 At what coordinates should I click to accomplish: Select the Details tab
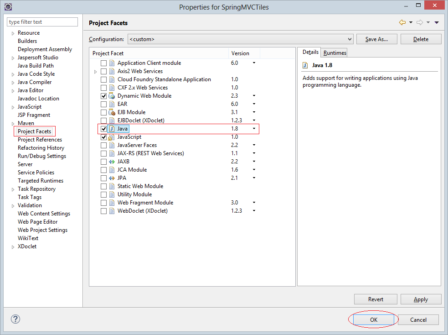click(310, 52)
